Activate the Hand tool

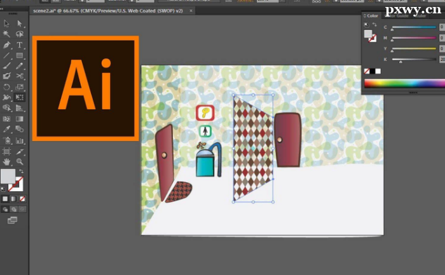click(6, 162)
